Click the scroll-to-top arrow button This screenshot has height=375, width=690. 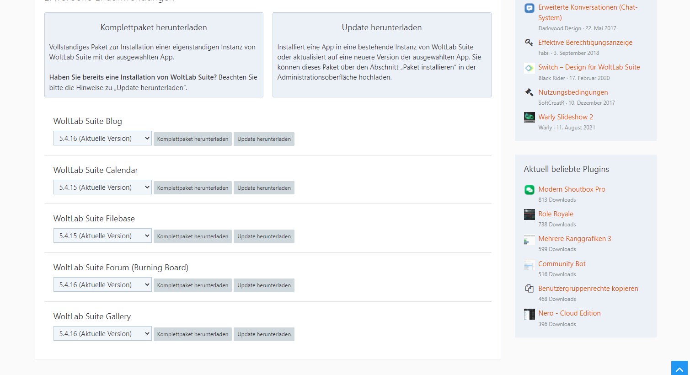(679, 368)
